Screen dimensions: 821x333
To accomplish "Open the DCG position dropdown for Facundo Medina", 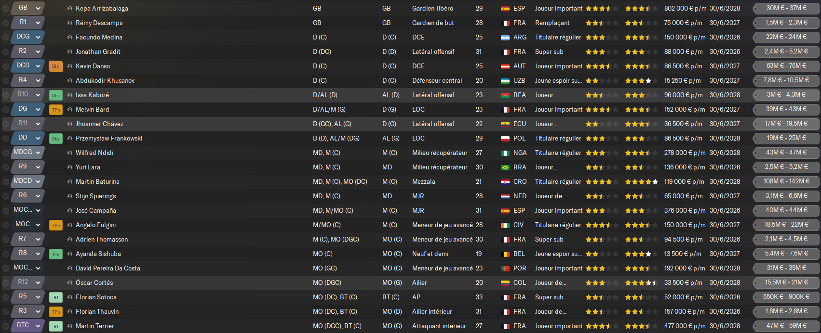I will pyautogui.click(x=38, y=37).
